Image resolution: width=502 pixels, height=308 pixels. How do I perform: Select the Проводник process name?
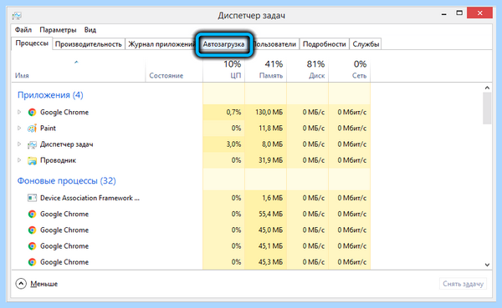click(x=58, y=160)
